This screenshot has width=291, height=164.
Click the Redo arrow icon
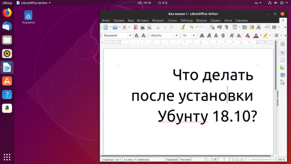[201, 27]
